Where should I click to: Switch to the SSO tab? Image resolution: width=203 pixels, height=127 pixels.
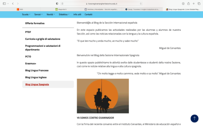tap(20, 9)
